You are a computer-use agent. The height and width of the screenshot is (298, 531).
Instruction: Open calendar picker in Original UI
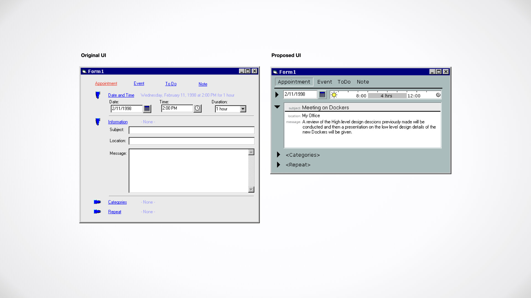(x=147, y=109)
